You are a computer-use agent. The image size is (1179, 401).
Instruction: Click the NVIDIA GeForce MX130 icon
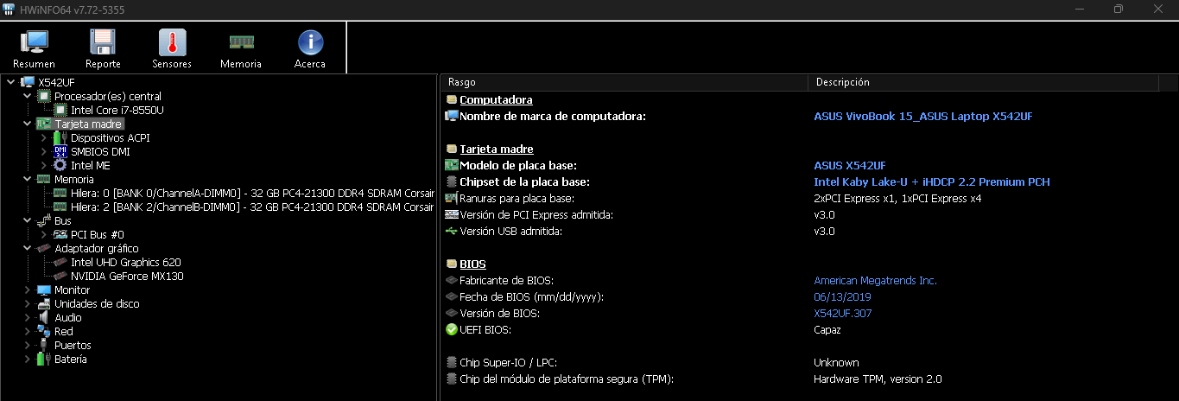60,276
